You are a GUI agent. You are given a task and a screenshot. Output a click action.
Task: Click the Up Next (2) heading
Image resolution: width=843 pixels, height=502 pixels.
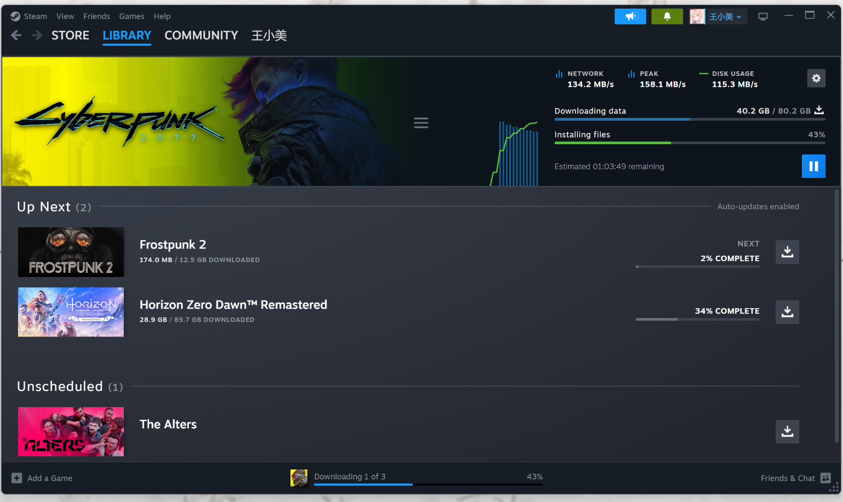pyautogui.click(x=54, y=206)
